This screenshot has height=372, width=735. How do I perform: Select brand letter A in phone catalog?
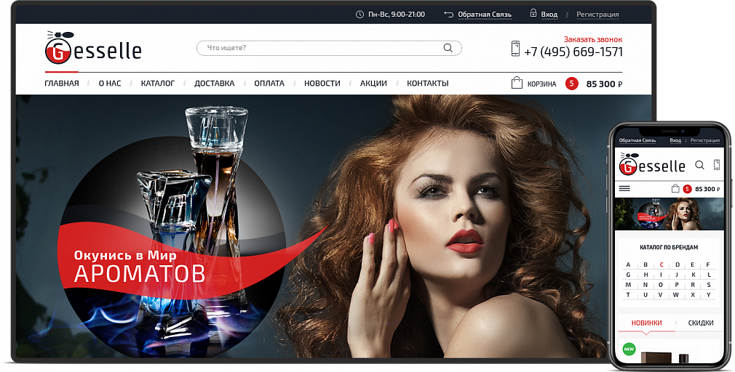click(x=628, y=265)
